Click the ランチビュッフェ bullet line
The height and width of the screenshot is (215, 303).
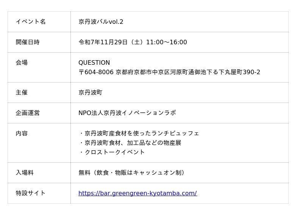139,133
